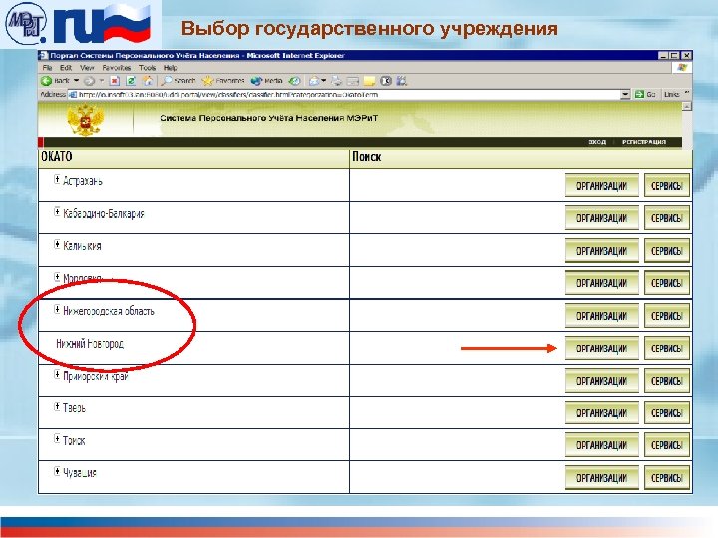718x538 pixels.
Task: Open the Search pane in the toolbar
Action: [x=179, y=81]
